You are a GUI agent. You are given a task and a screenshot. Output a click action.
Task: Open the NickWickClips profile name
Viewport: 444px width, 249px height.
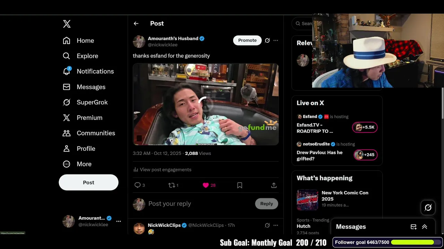[164, 225]
